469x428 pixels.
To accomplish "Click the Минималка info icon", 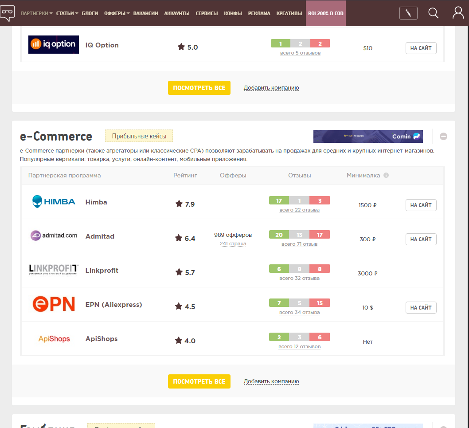I will [386, 175].
